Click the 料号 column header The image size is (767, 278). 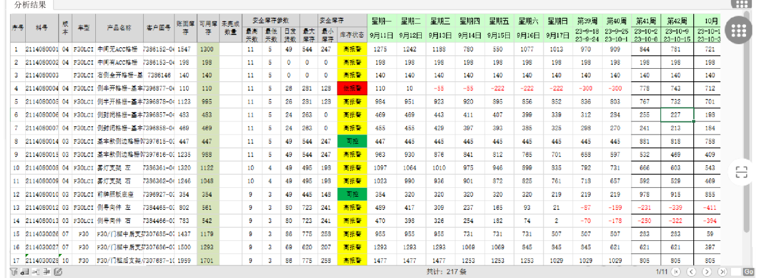[x=42, y=28]
